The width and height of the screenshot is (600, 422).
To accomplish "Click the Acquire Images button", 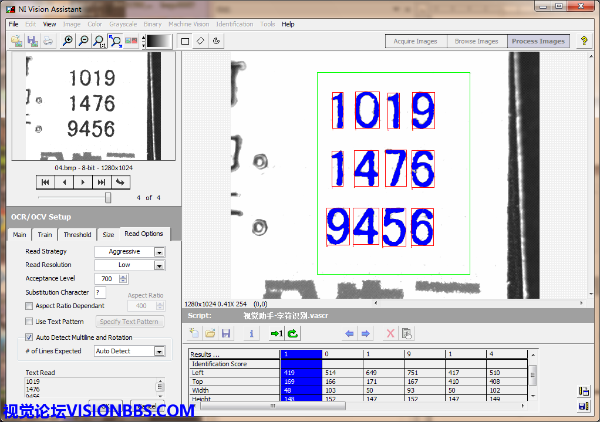I will coord(415,41).
